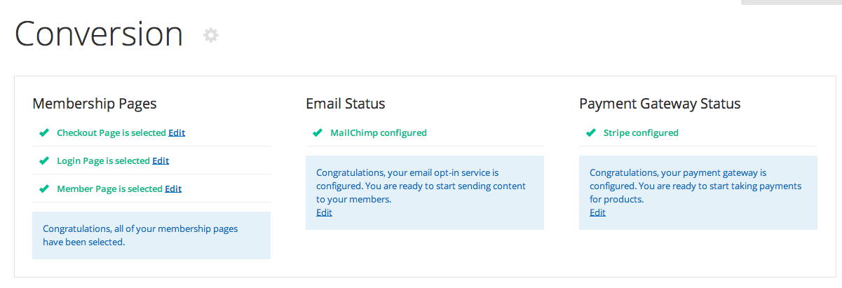Click the MailChimp configured checkmark icon
Image resolution: width=842 pixels, height=288 pixels.
click(317, 132)
